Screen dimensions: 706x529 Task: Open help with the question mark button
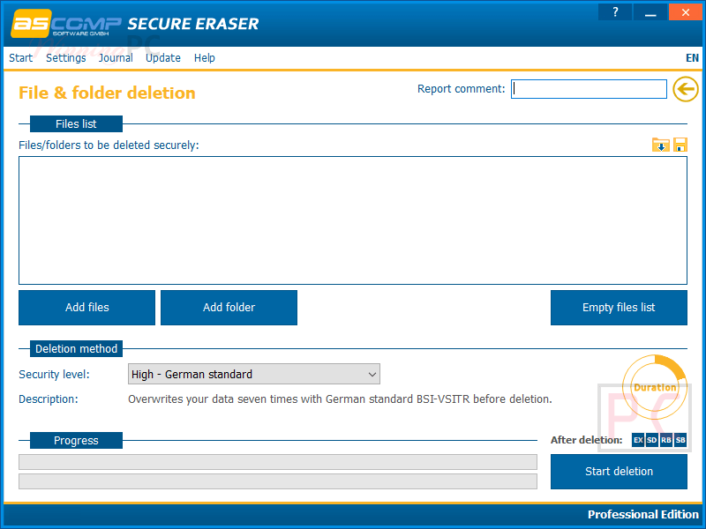point(615,12)
